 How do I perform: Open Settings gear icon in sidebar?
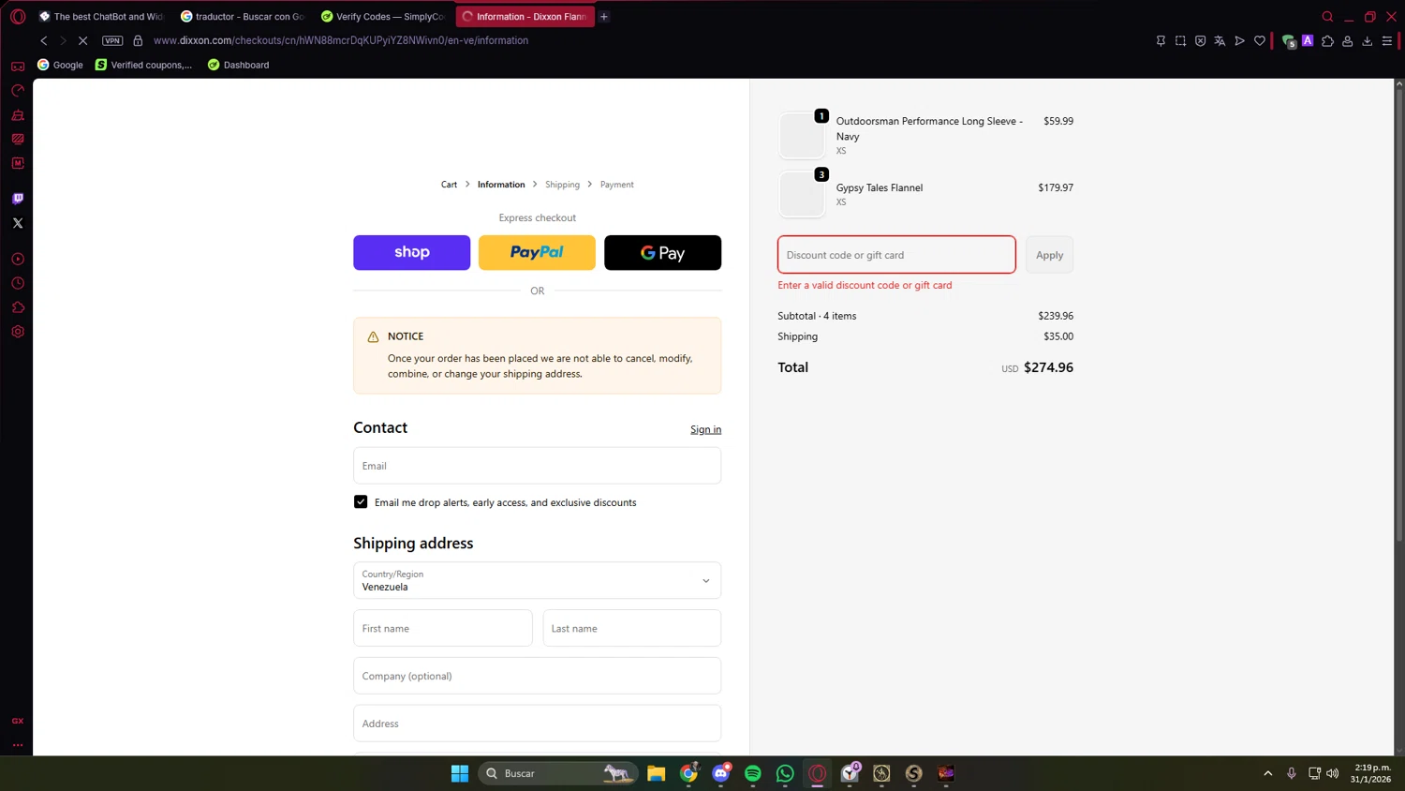coord(18,332)
